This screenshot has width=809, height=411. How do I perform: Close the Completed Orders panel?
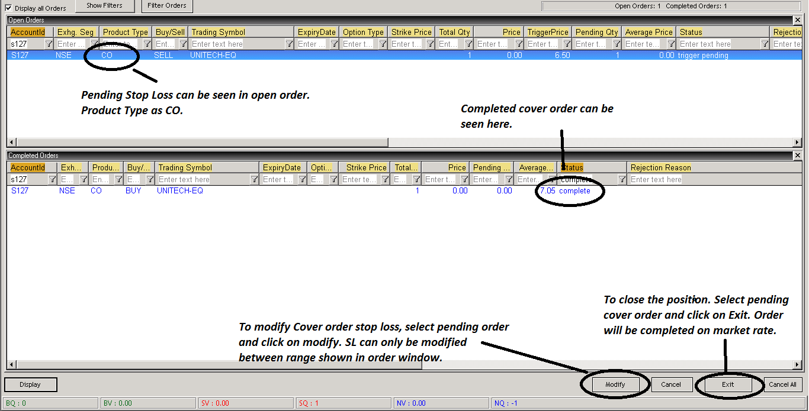click(x=797, y=156)
